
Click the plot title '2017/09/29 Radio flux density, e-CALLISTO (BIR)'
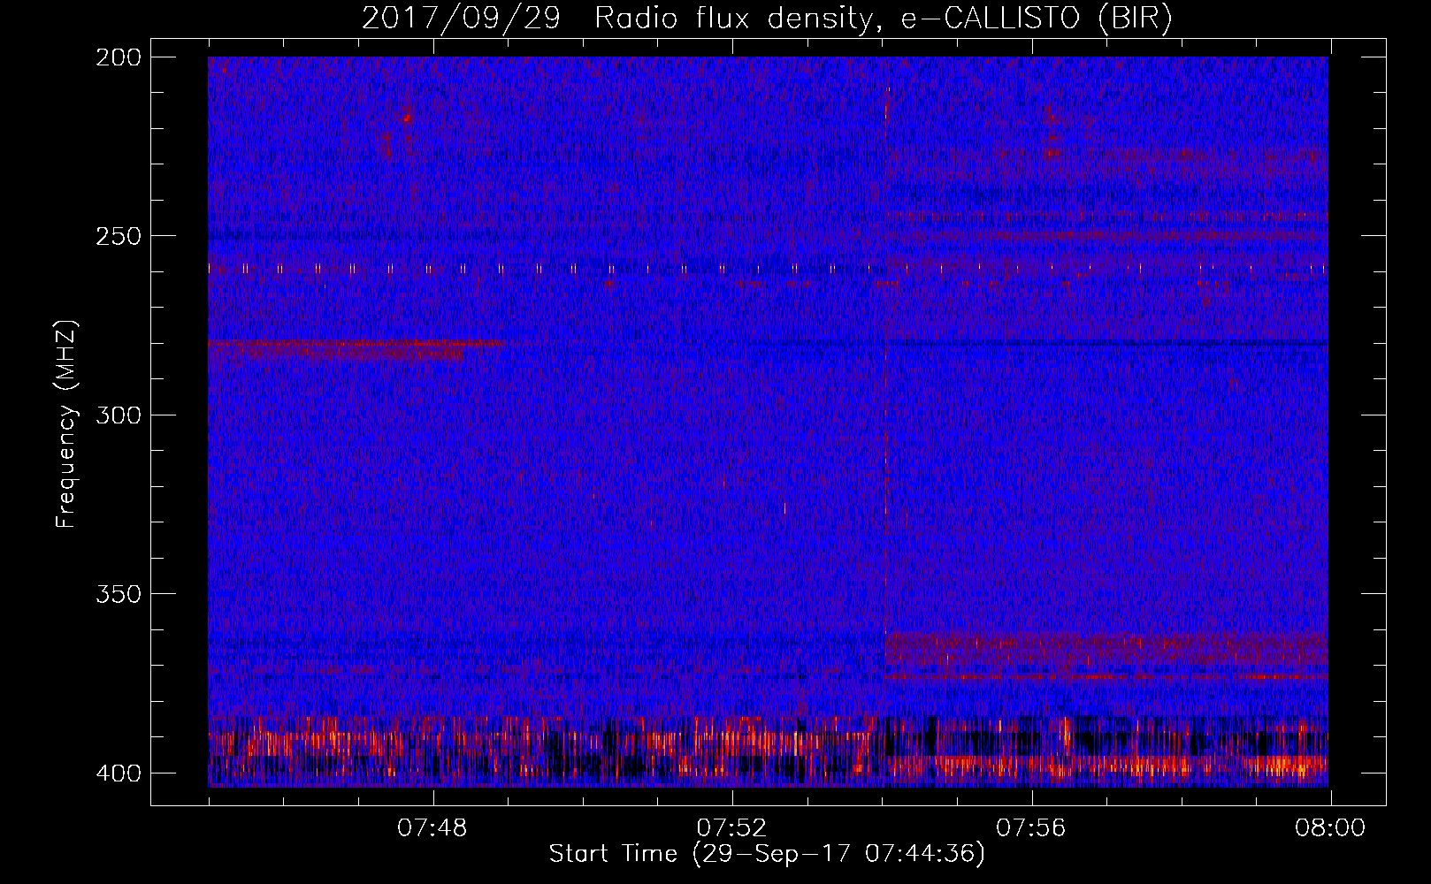click(x=768, y=18)
